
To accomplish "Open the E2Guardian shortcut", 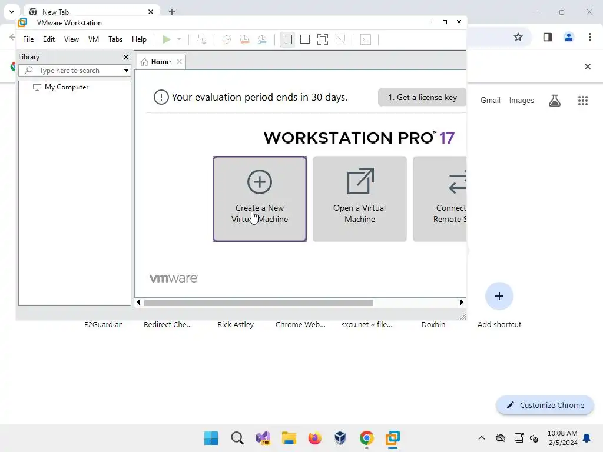I will [104, 324].
